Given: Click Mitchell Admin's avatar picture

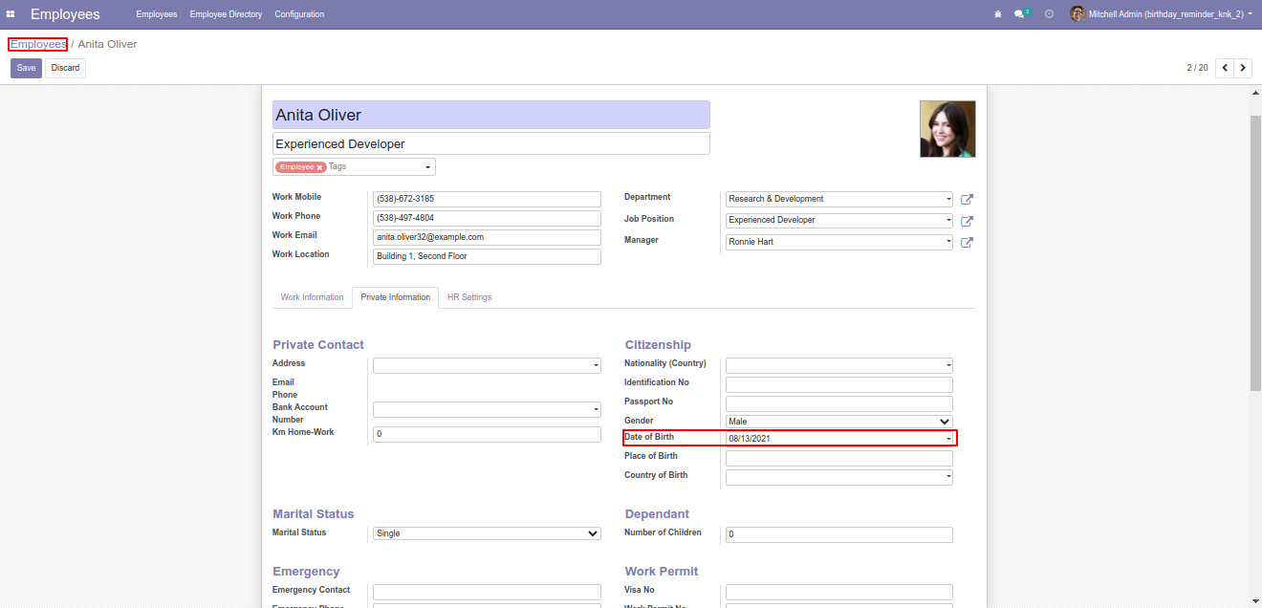Looking at the screenshot, I should 1077,14.
